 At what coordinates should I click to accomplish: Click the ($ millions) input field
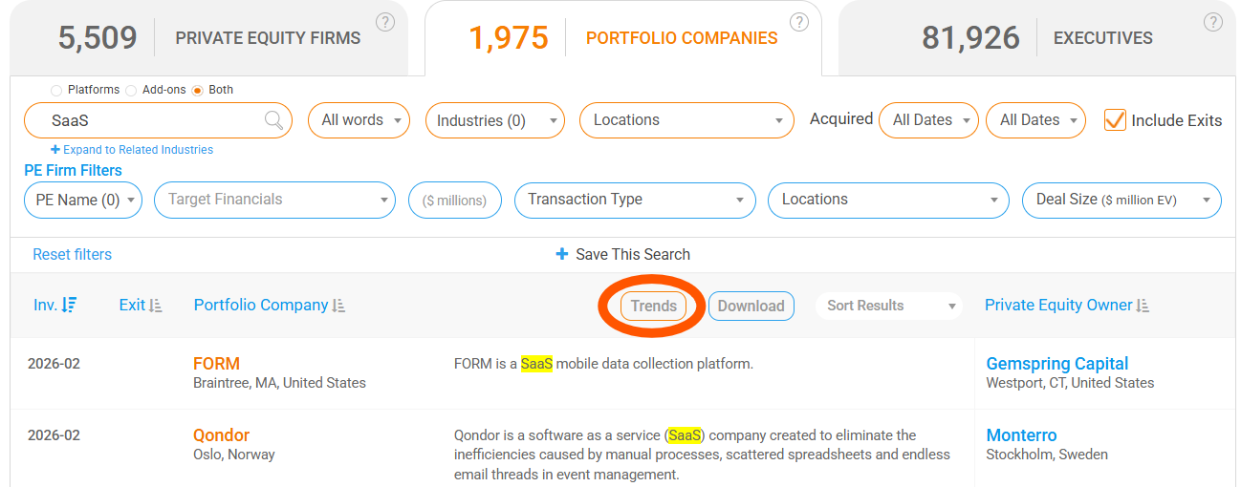tap(454, 201)
